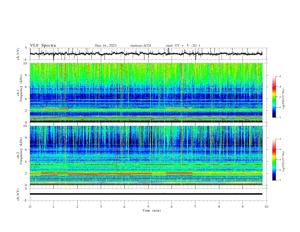Click the "2" tick on the time axis

77,207
